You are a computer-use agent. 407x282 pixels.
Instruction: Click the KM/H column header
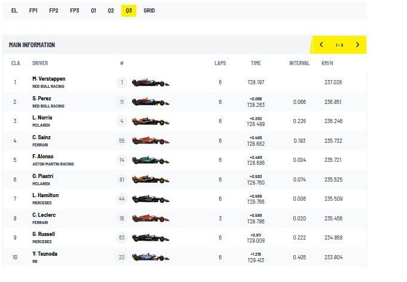[x=327, y=63]
